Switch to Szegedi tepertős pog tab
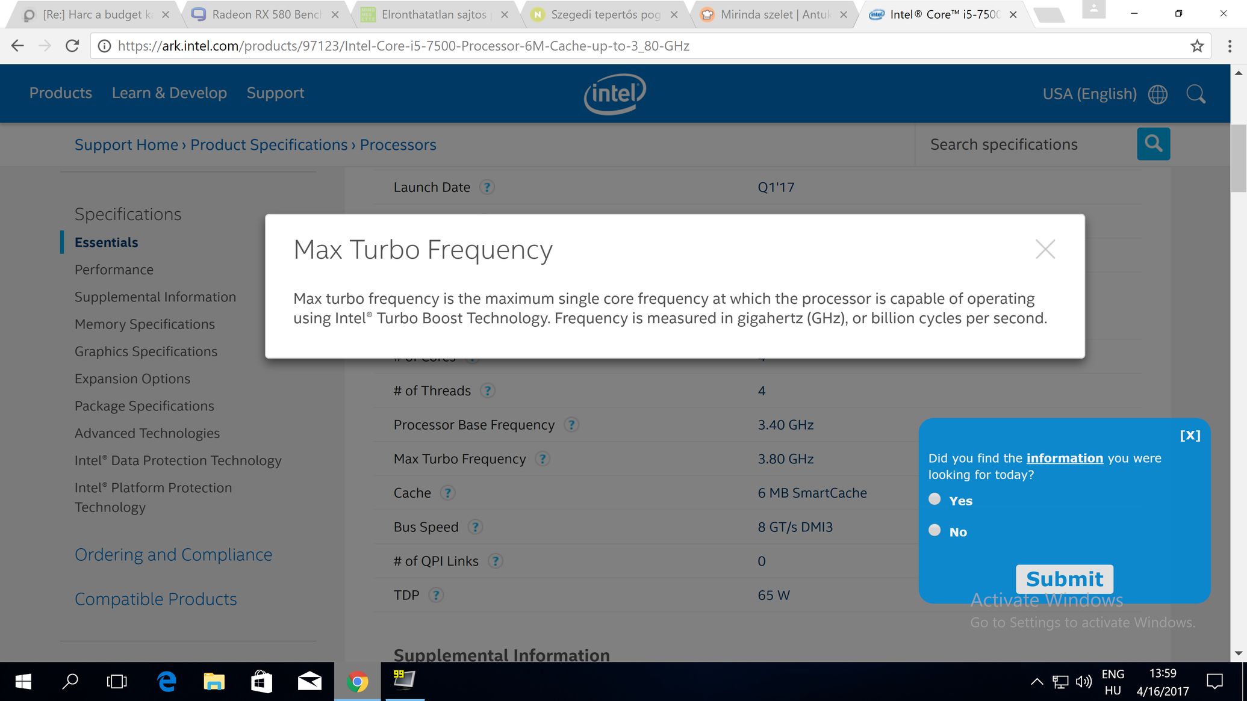Viewport: 1247px width, 701px height. (605, 14)
